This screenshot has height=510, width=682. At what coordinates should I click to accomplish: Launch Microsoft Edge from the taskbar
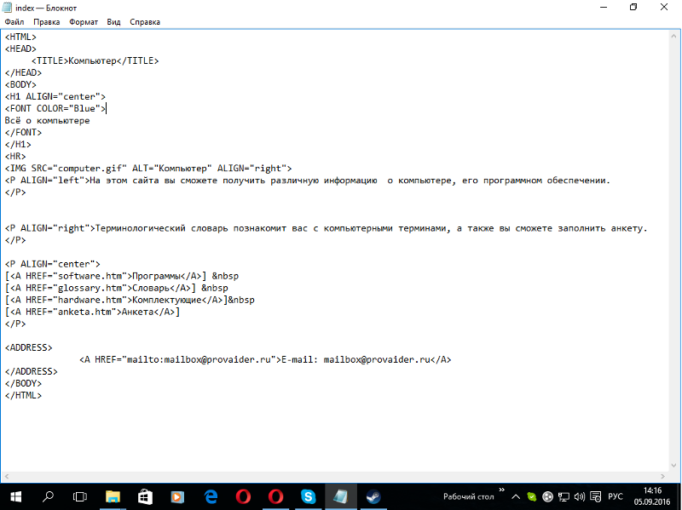(x=211, y=496)
